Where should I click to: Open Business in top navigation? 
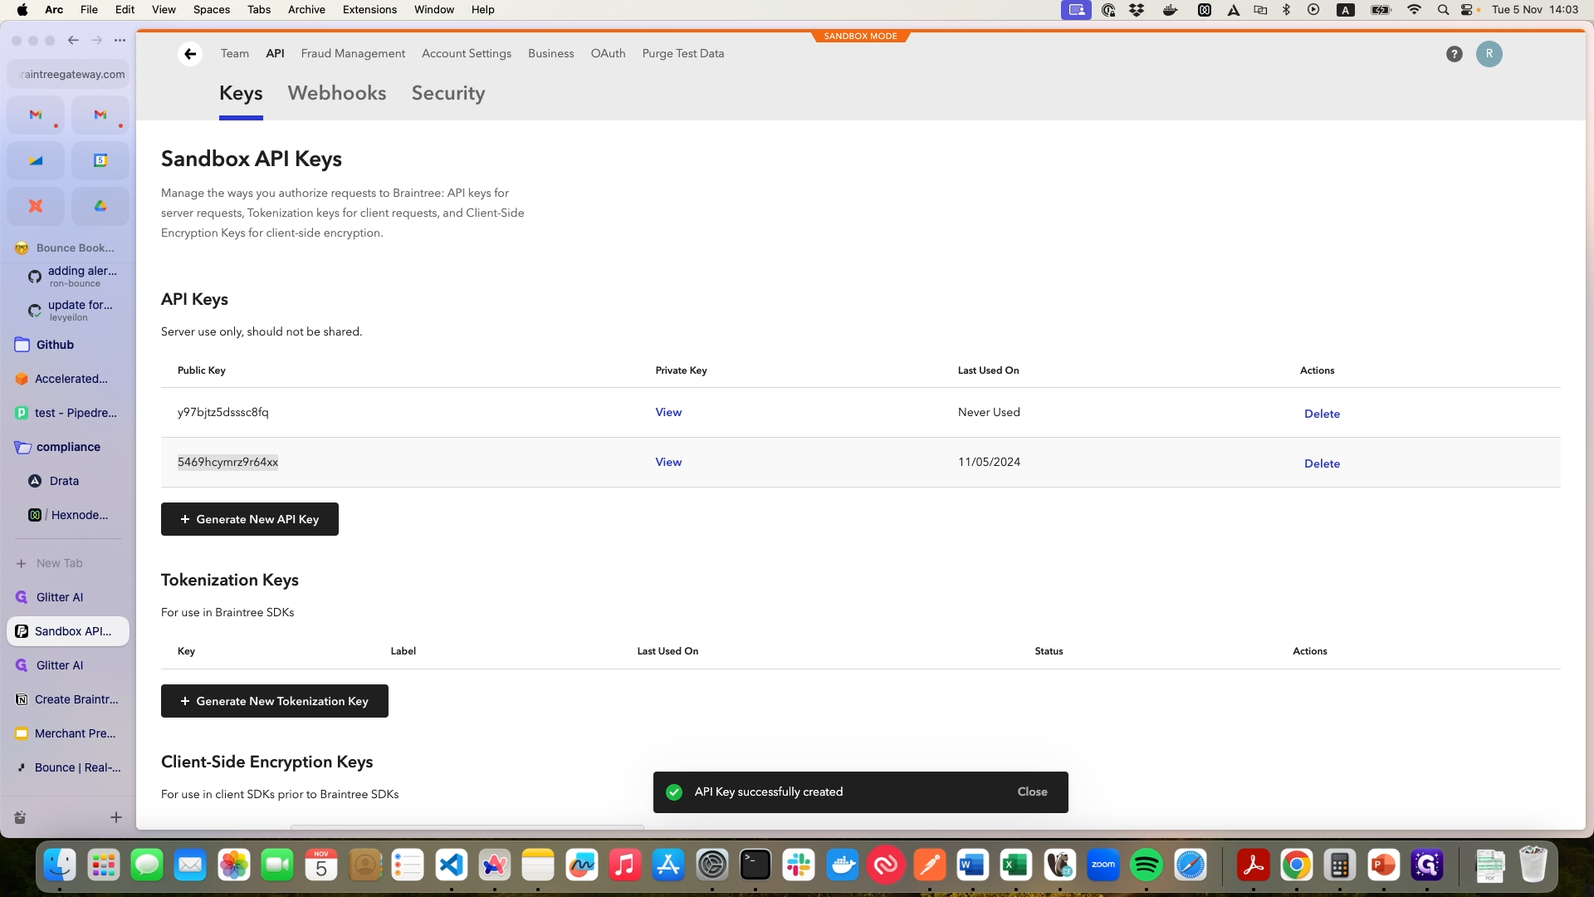pos(551,53)
